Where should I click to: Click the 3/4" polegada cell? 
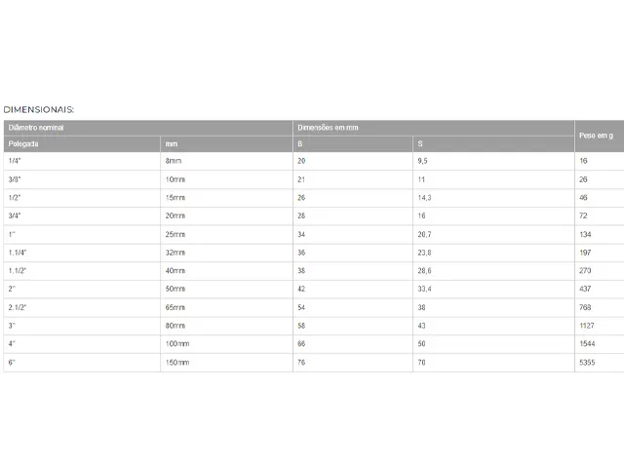coord(82,216)
